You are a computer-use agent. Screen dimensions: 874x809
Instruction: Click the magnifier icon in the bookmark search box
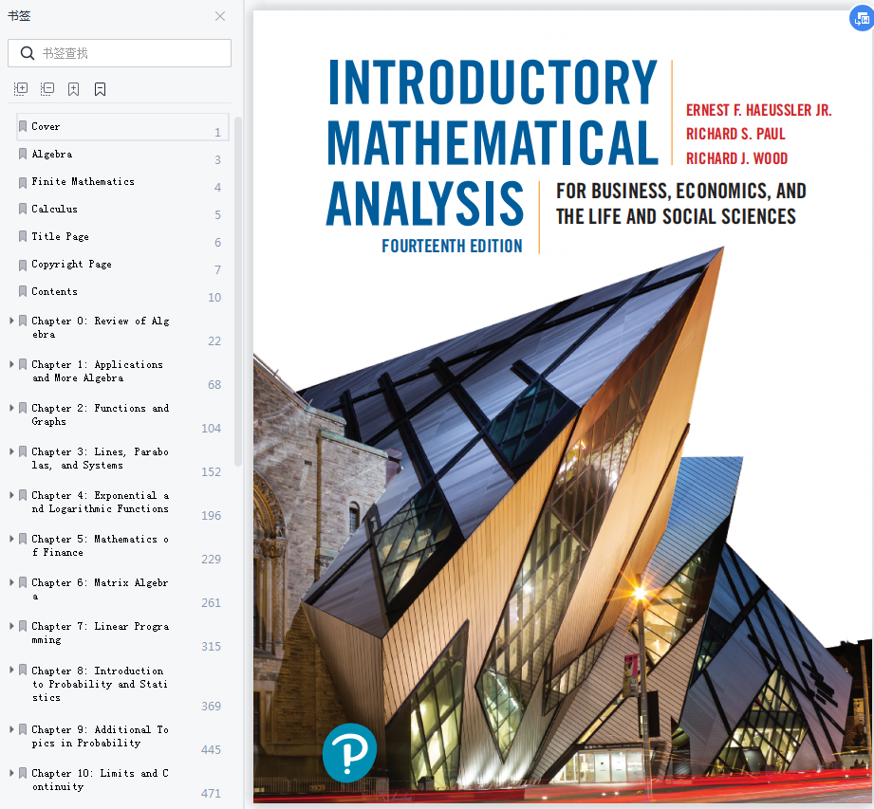coord(28,53)
